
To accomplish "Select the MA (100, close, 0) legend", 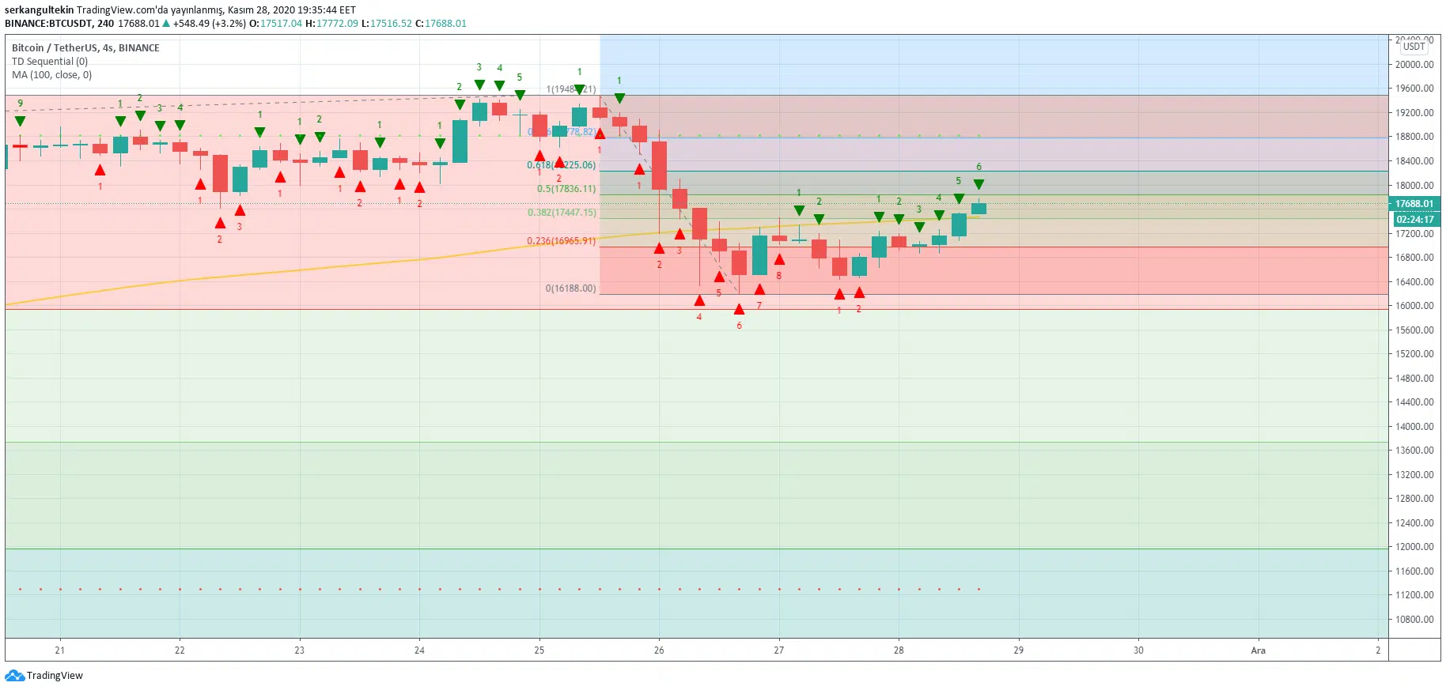I will pyautogui.click(x=52, y=75).
